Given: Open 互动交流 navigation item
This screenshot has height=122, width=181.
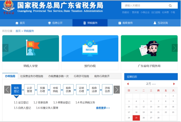Looking at the screenshot, I should (x=160, y=23).
